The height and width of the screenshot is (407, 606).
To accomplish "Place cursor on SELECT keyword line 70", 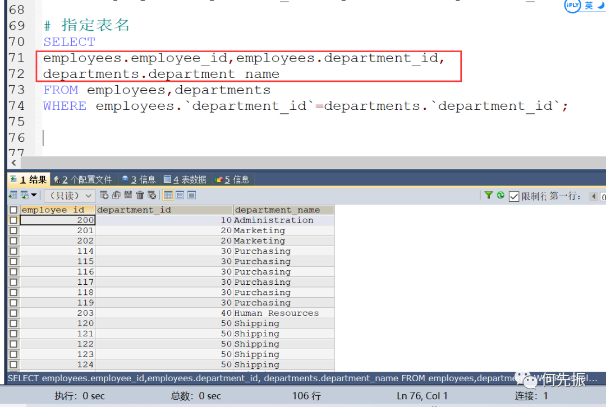I will (x=69, y=41).
